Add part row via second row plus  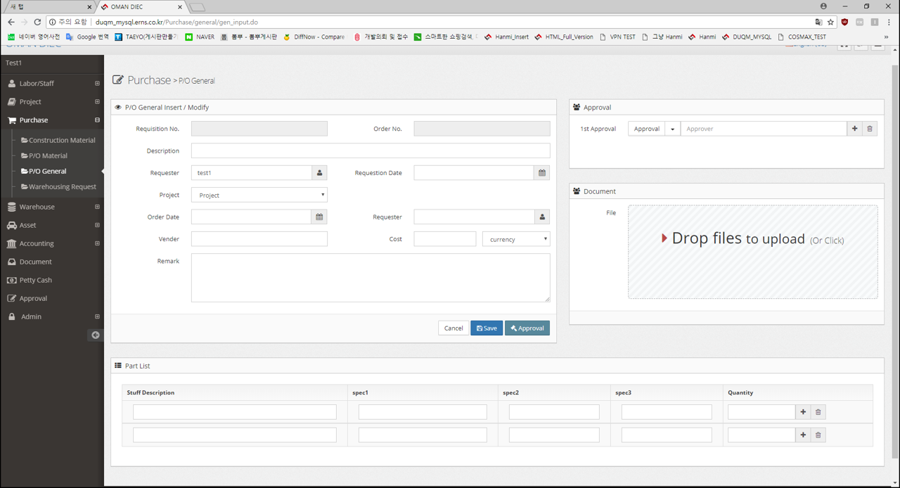point(803,435)
